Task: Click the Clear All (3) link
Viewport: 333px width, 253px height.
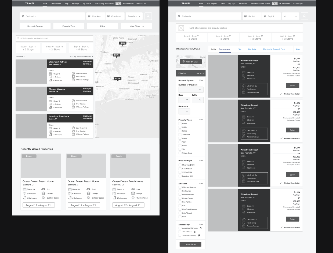Action: point(200,73)
